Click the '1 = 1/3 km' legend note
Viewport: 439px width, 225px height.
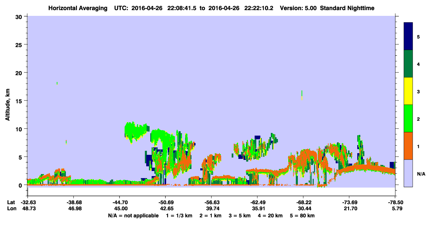pyautogui.click(x=179, y=216)
